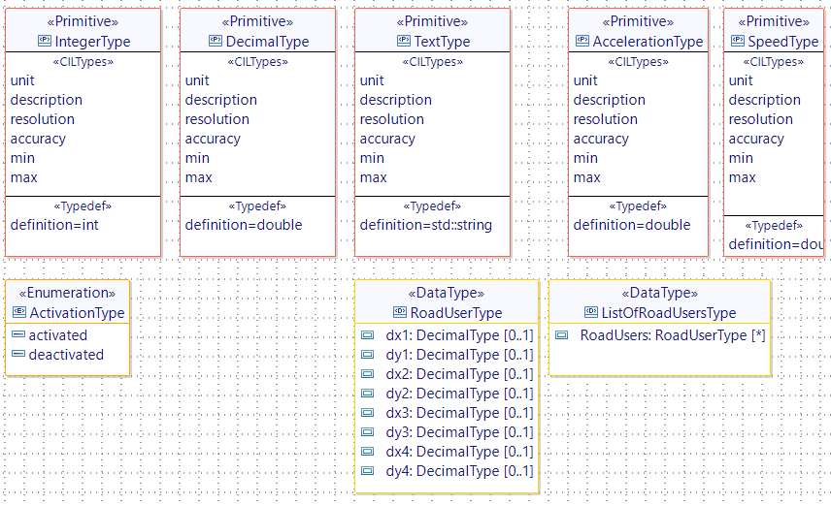
Task: Click the accuracy property in AccelerationType
Action: pyautogui.click(x=601, y=139)
